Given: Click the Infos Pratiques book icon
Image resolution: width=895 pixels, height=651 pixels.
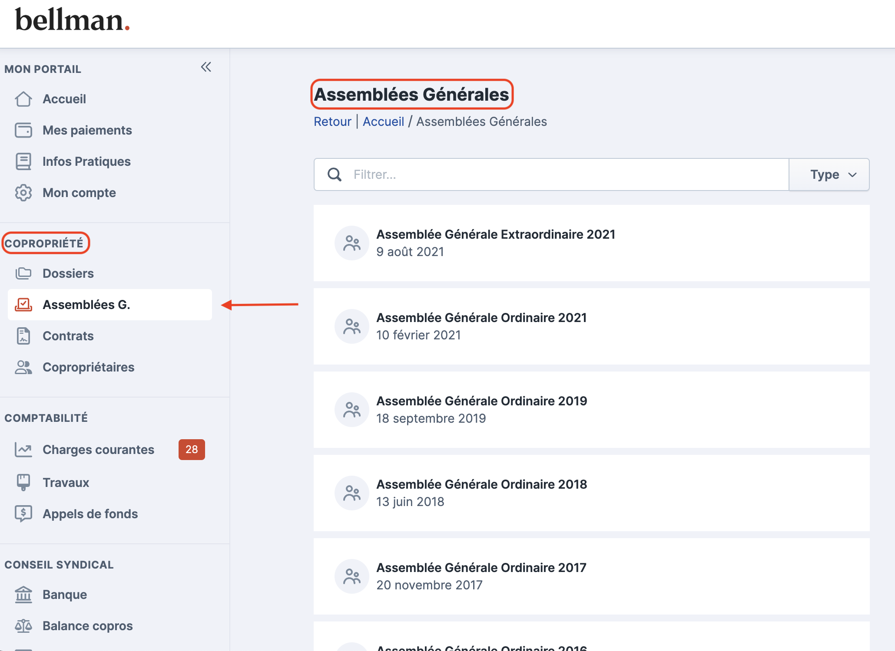Looking at the screenshot, I should click(x=23, y=161).
